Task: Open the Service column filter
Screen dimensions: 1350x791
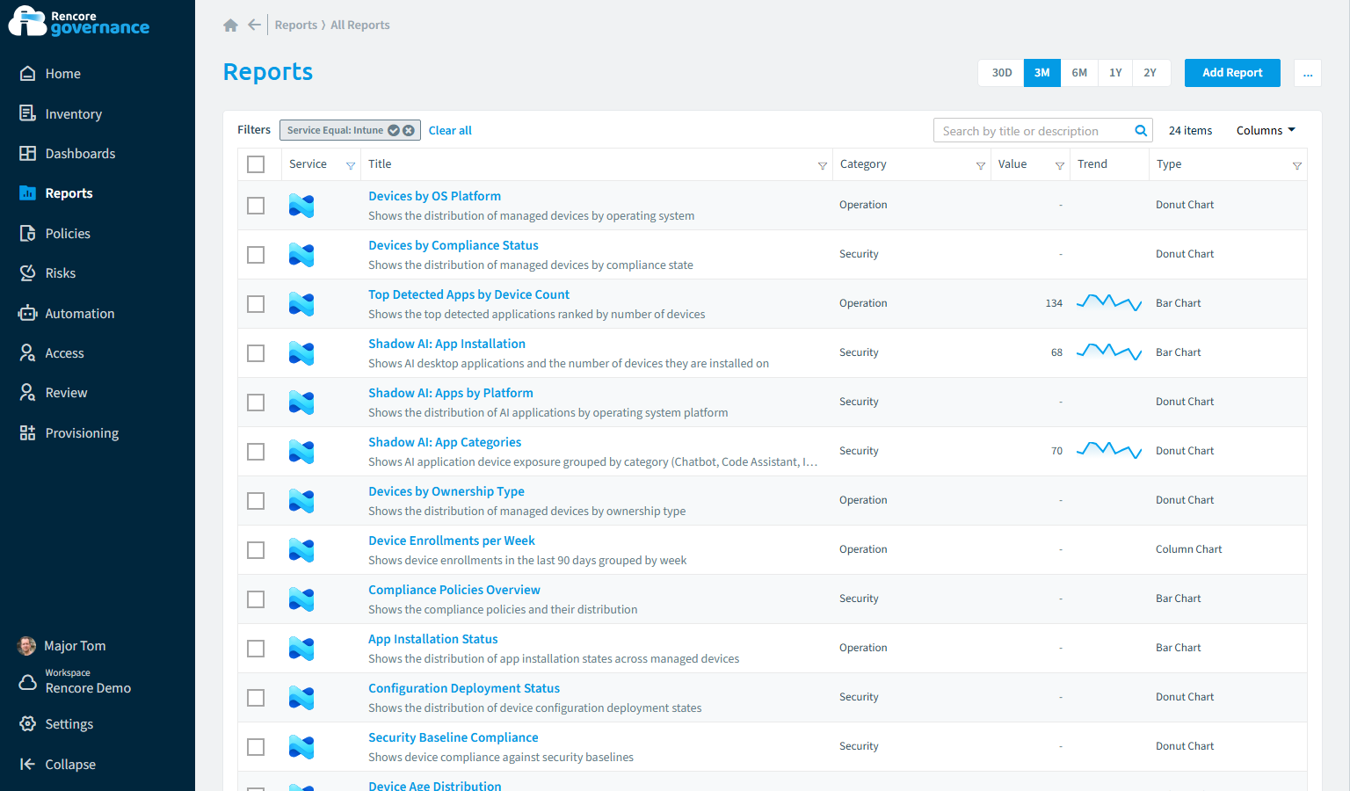Action: [351, 165]
